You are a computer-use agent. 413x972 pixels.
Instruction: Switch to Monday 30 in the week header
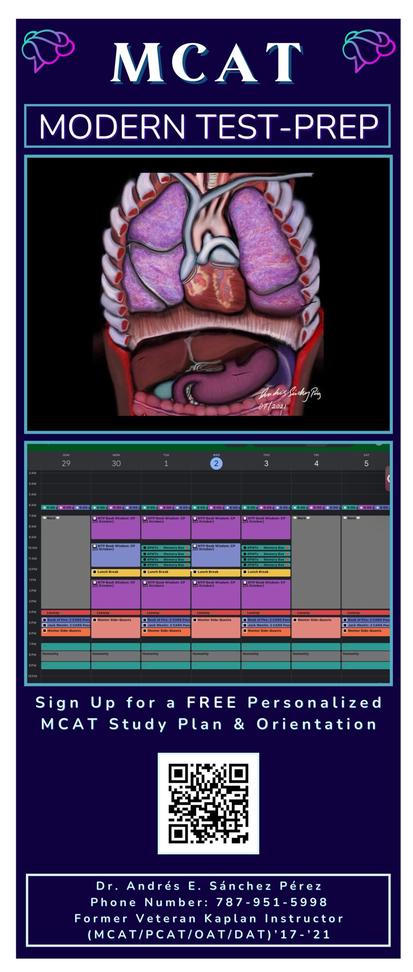click(116, 463)
